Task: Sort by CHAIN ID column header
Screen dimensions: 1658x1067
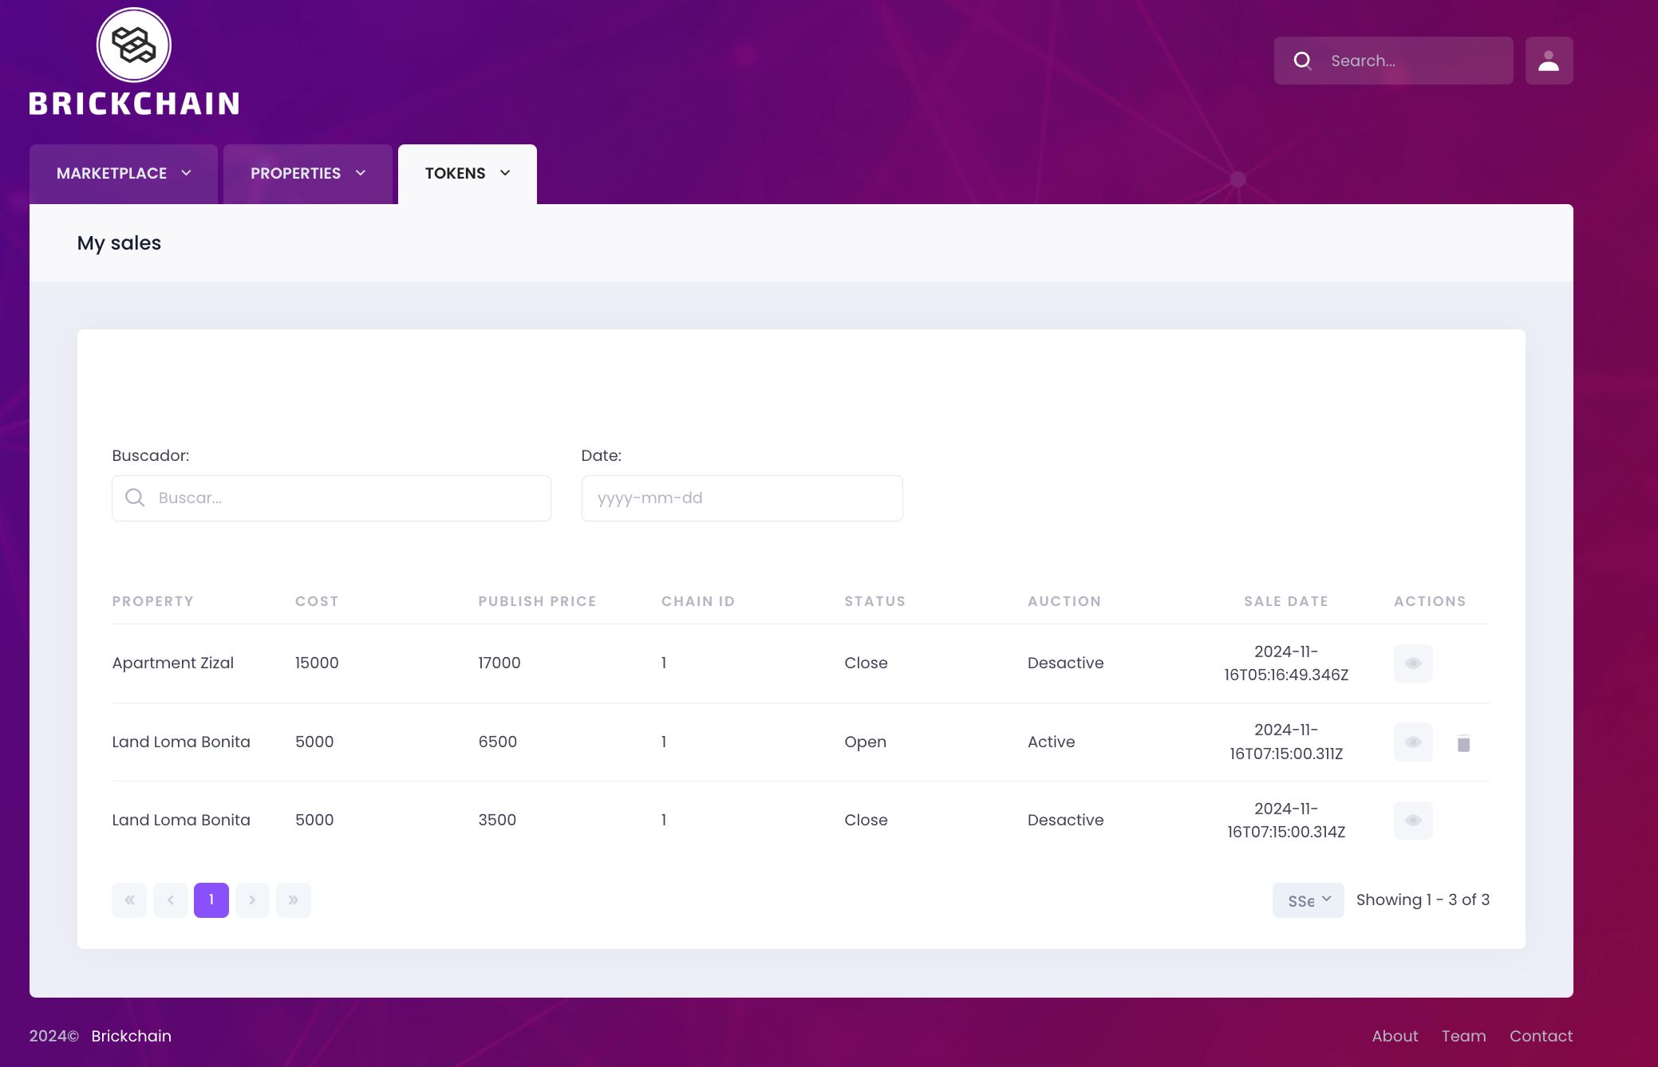Action: coord(698,601)
